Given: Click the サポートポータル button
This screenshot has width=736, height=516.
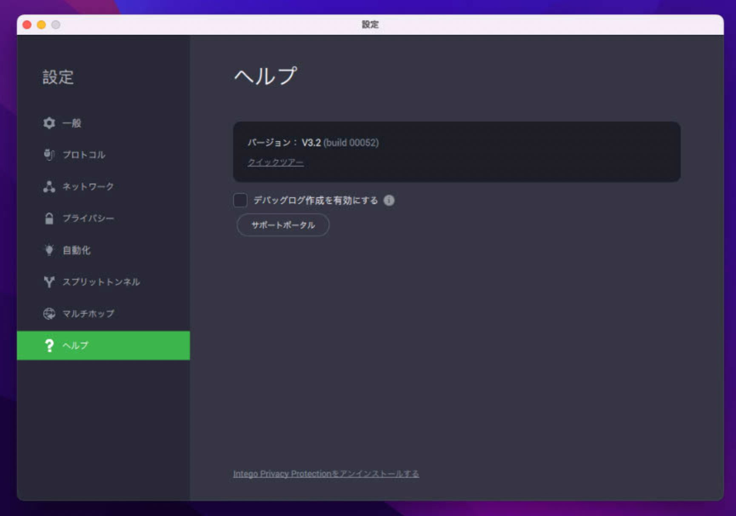Looking at the screenshot, I should [x=283, y=225].
